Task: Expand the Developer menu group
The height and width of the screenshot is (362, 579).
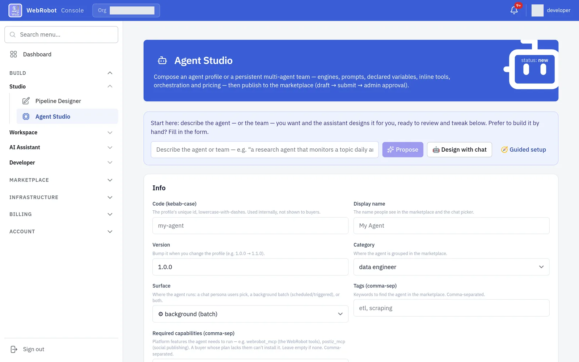Action: [x=110, y=163]
